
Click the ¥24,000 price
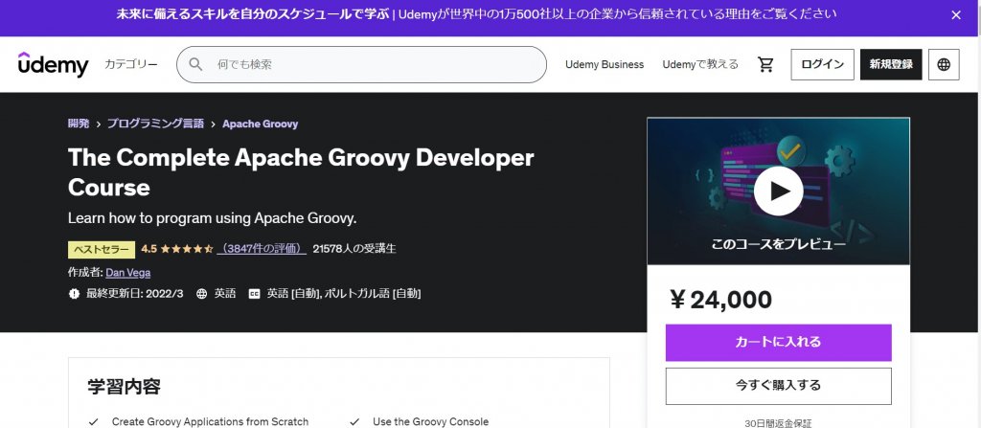pyautogui.click(x=720, y=300)
